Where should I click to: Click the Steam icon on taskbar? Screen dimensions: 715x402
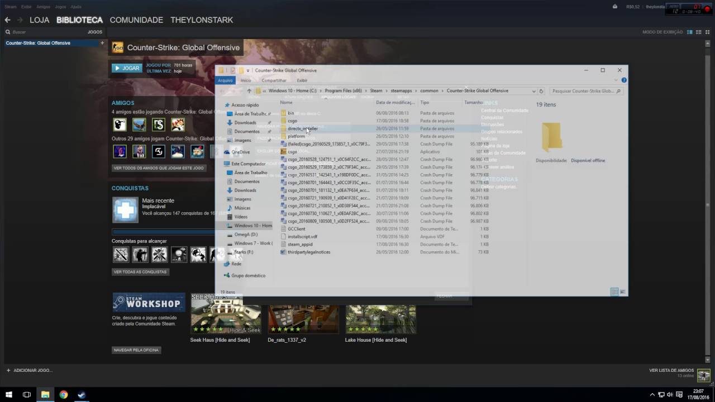82,395
